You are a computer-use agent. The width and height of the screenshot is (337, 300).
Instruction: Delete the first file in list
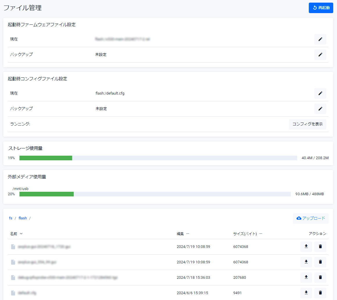pyautogui.click(x=320, y=246)
